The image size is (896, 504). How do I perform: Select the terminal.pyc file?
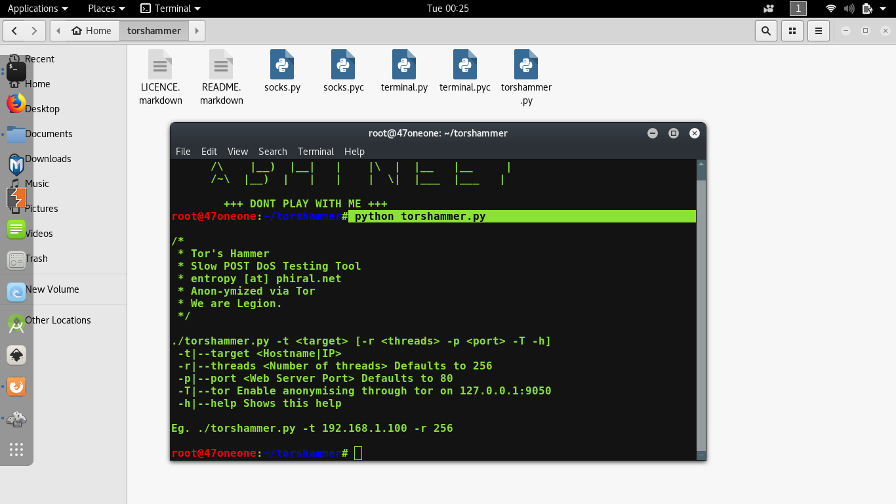[x=465, y=71]
